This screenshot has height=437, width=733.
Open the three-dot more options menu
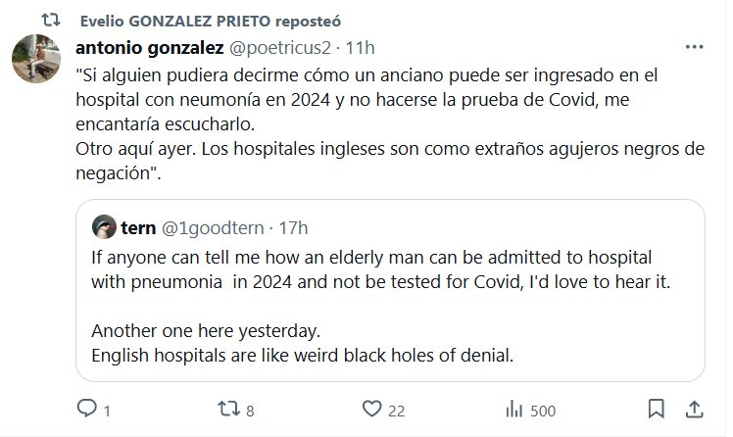pyautogui.click(x=694, y=46)
